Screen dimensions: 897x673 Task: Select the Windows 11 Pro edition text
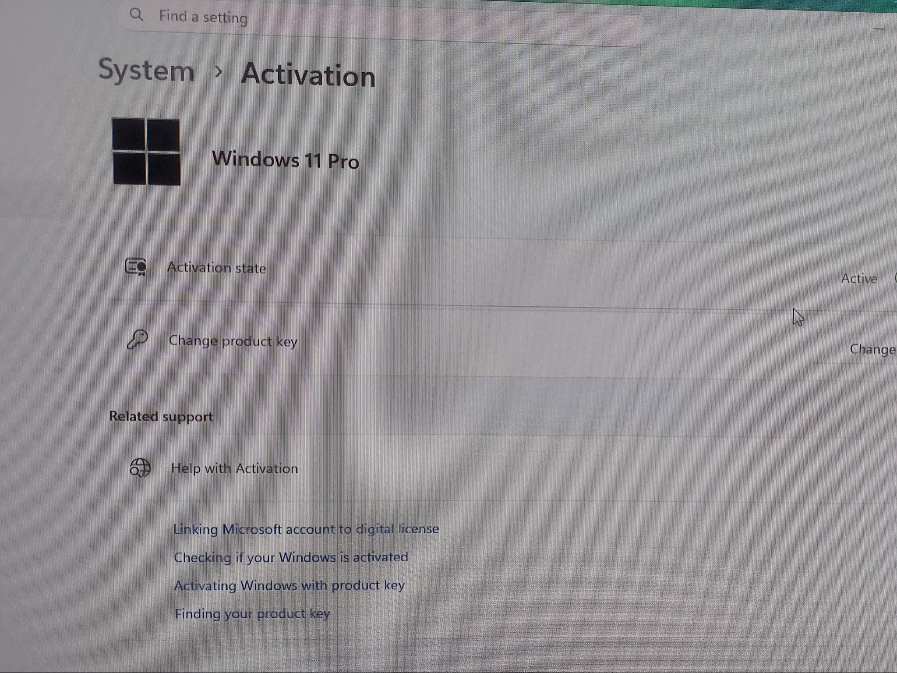point(286,159)
